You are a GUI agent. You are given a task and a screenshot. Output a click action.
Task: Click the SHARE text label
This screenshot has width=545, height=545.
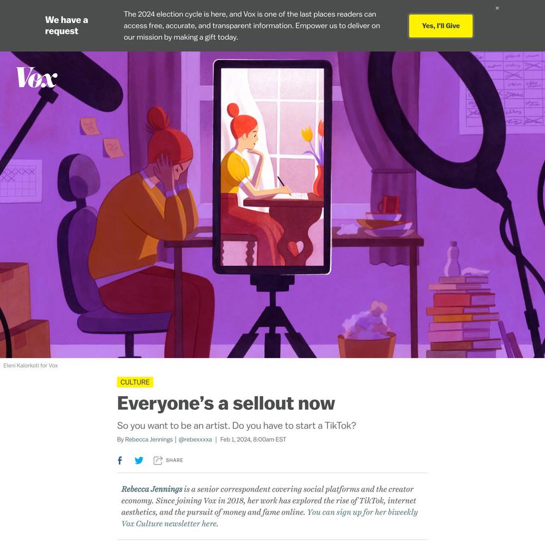pos(174,460)
